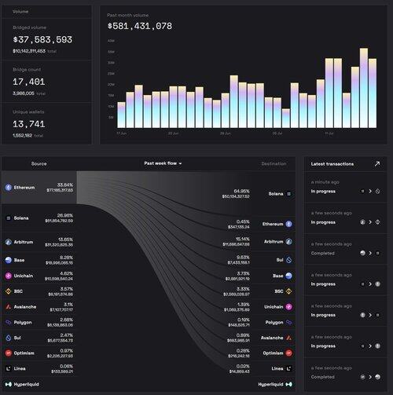Click the Past month volume label
Image resolution: width=393 pixels, height=395 pixels.
tap(128, 15)
